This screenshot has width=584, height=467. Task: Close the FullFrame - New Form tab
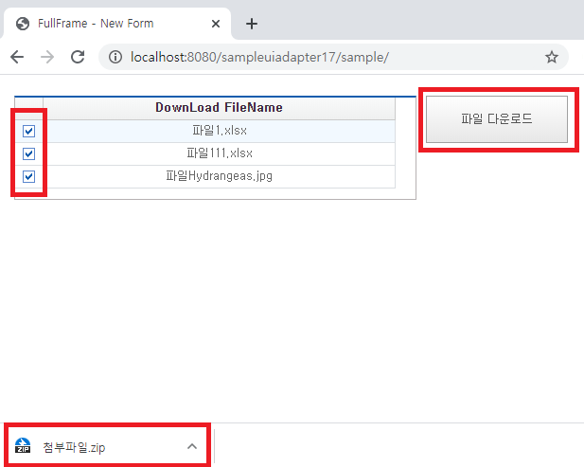217,24
